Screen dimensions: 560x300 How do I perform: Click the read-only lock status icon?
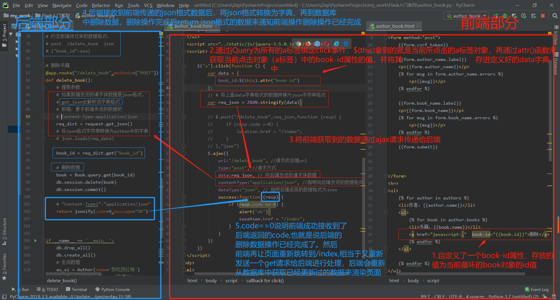[544, 297]
